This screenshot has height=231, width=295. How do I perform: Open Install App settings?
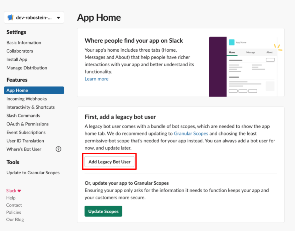tap(17, 59)
